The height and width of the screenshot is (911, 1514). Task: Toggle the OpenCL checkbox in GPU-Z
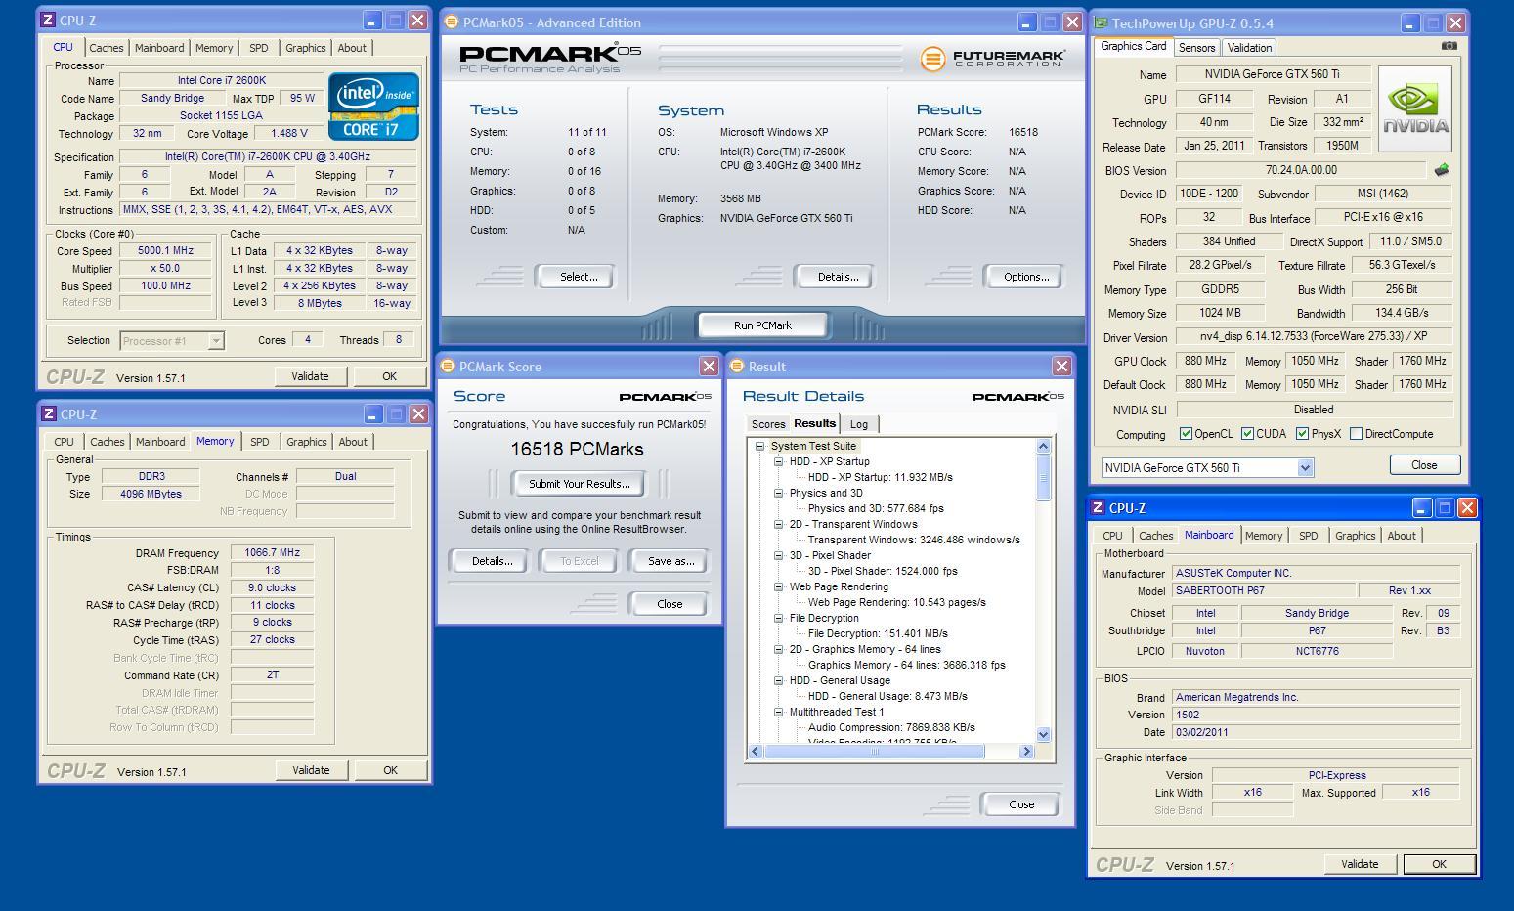(x=1186, y=434)
